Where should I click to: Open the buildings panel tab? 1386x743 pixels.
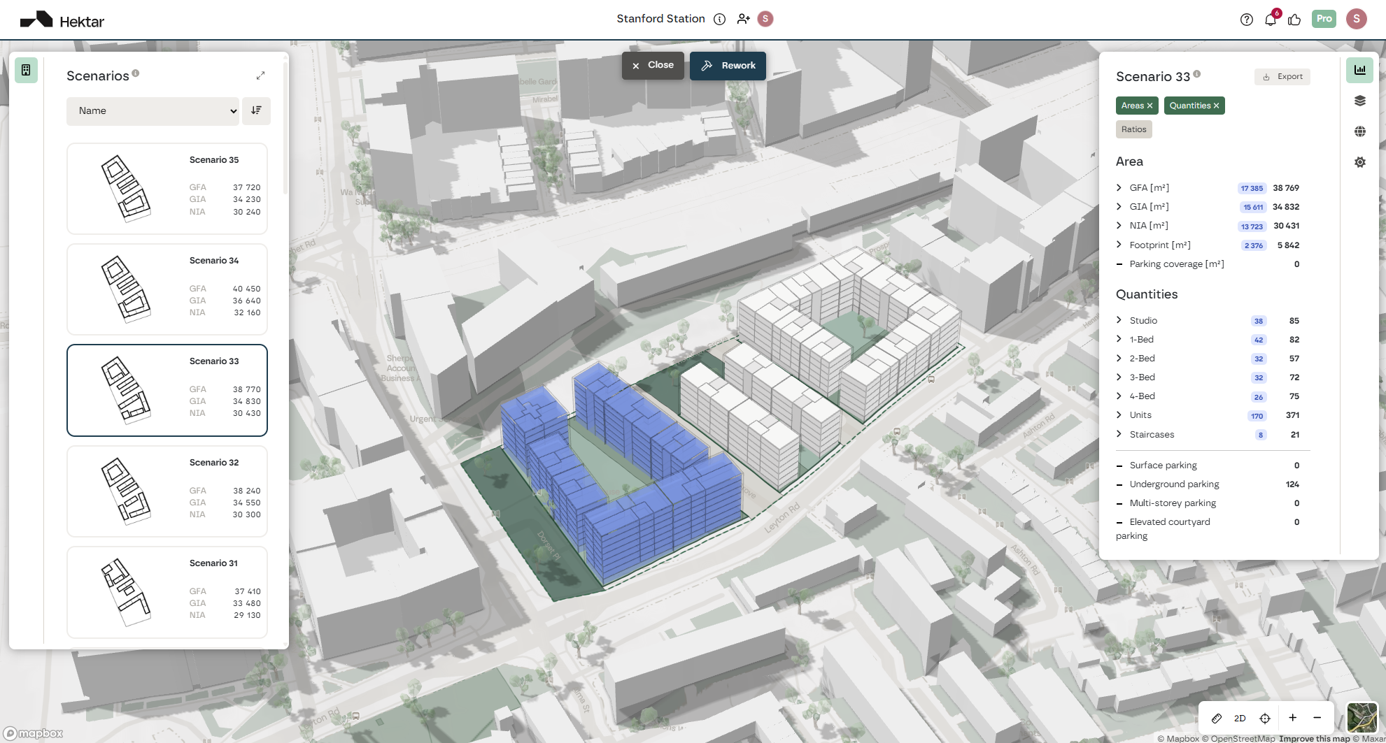(26, 70)
